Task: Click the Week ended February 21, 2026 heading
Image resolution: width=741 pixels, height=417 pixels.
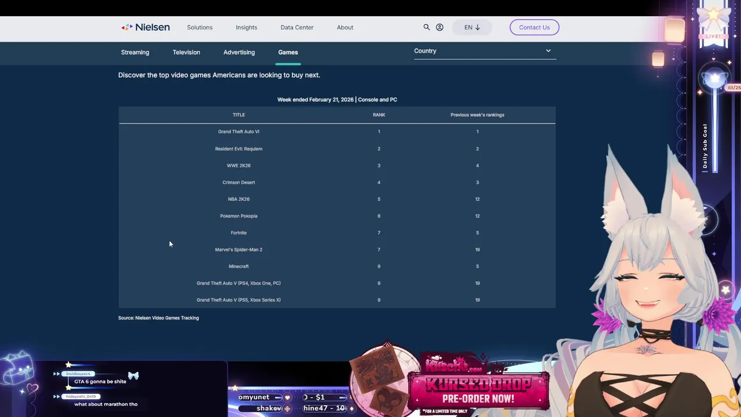Action: tap(337, 100)
